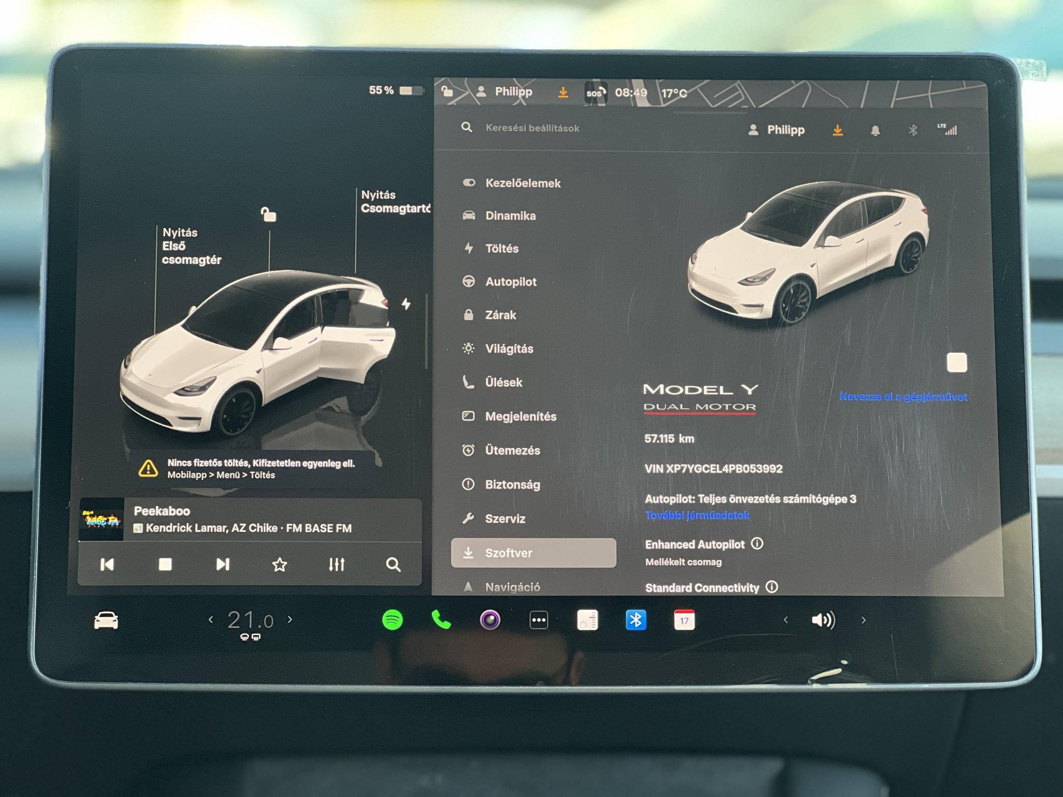Open the media search magnifier icon
This screenshot has height=797, width=1063.
coord(394,565)
